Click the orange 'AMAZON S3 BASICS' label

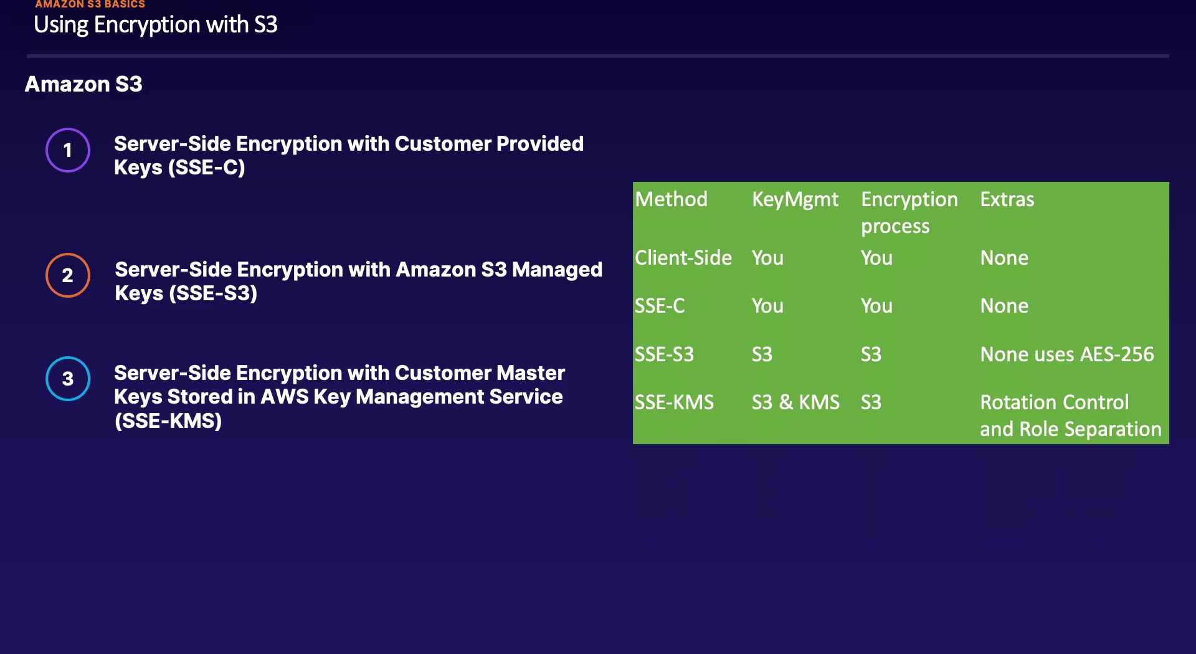tap(90, 4)
